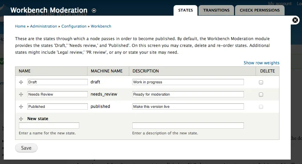Open the Administration breadcrumb link
The height and width of the screenshot is (164, 302).
click(43, 26)
